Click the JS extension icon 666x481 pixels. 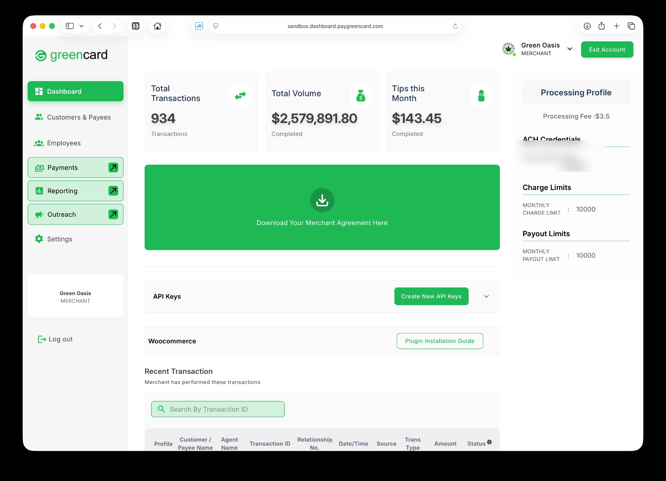point(199,26)
